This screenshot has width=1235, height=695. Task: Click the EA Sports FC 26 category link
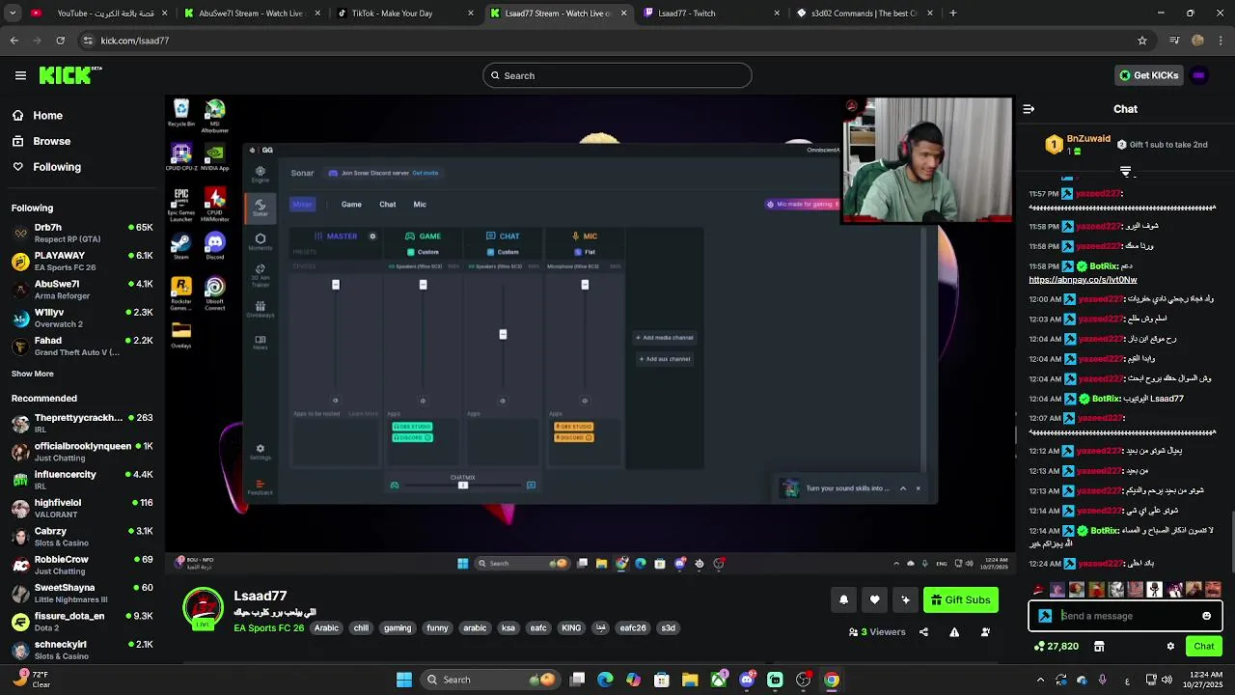tap(268, 628)
